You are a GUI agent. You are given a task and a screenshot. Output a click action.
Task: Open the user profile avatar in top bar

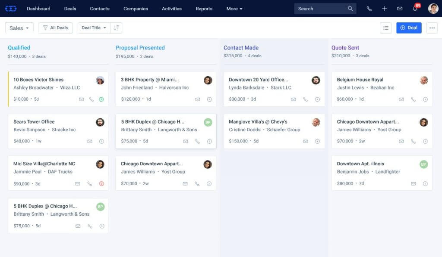click(433, 9)
